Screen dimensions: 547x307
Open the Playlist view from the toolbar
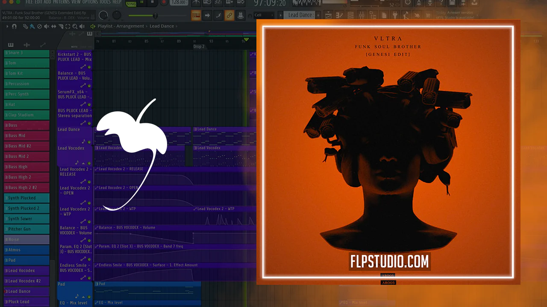pyautogui.click(x=329, y=16)
